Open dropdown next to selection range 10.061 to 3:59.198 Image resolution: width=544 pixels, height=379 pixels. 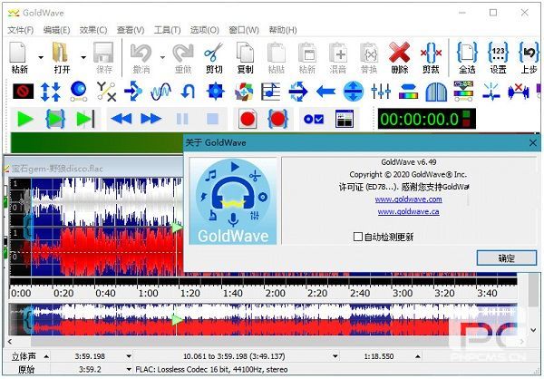tap(335, 356)
